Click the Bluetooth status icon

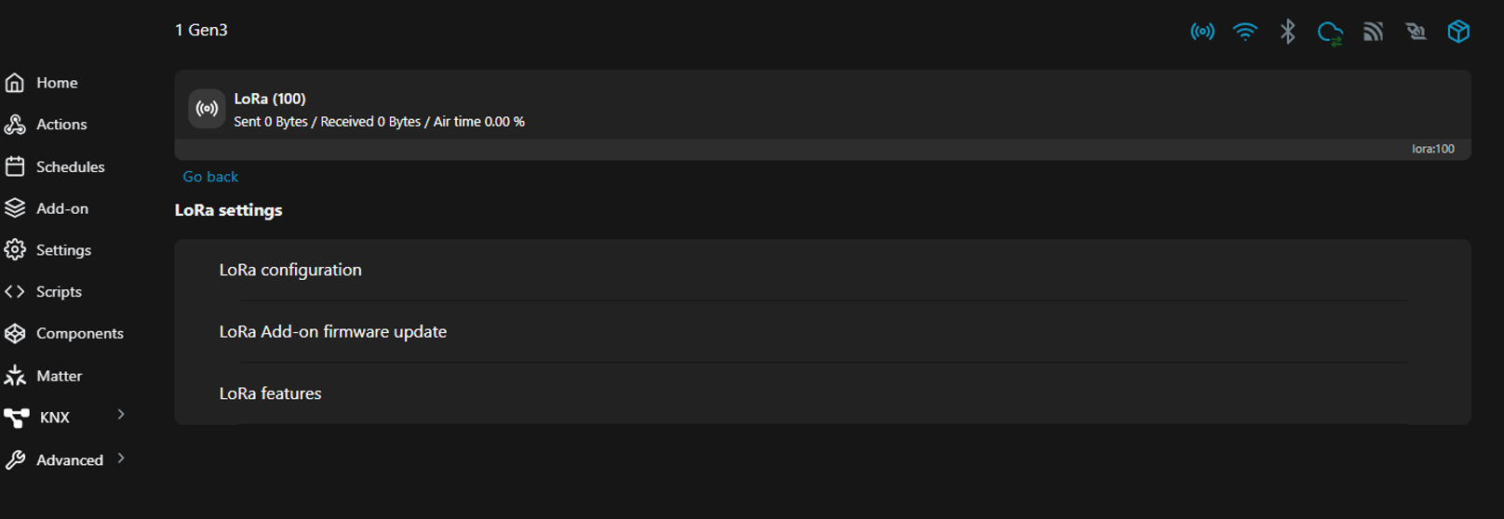pyautogui.click(x=1288, y=32)
